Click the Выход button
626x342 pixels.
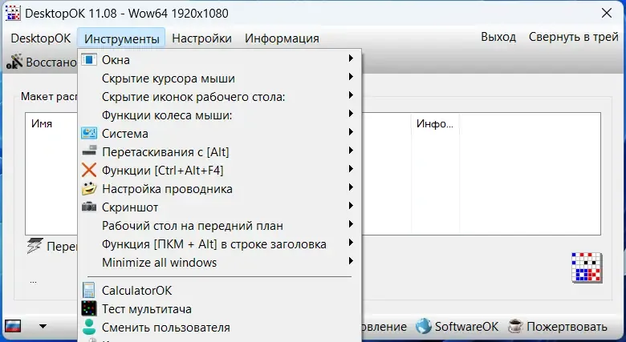[x=498, y=38]
